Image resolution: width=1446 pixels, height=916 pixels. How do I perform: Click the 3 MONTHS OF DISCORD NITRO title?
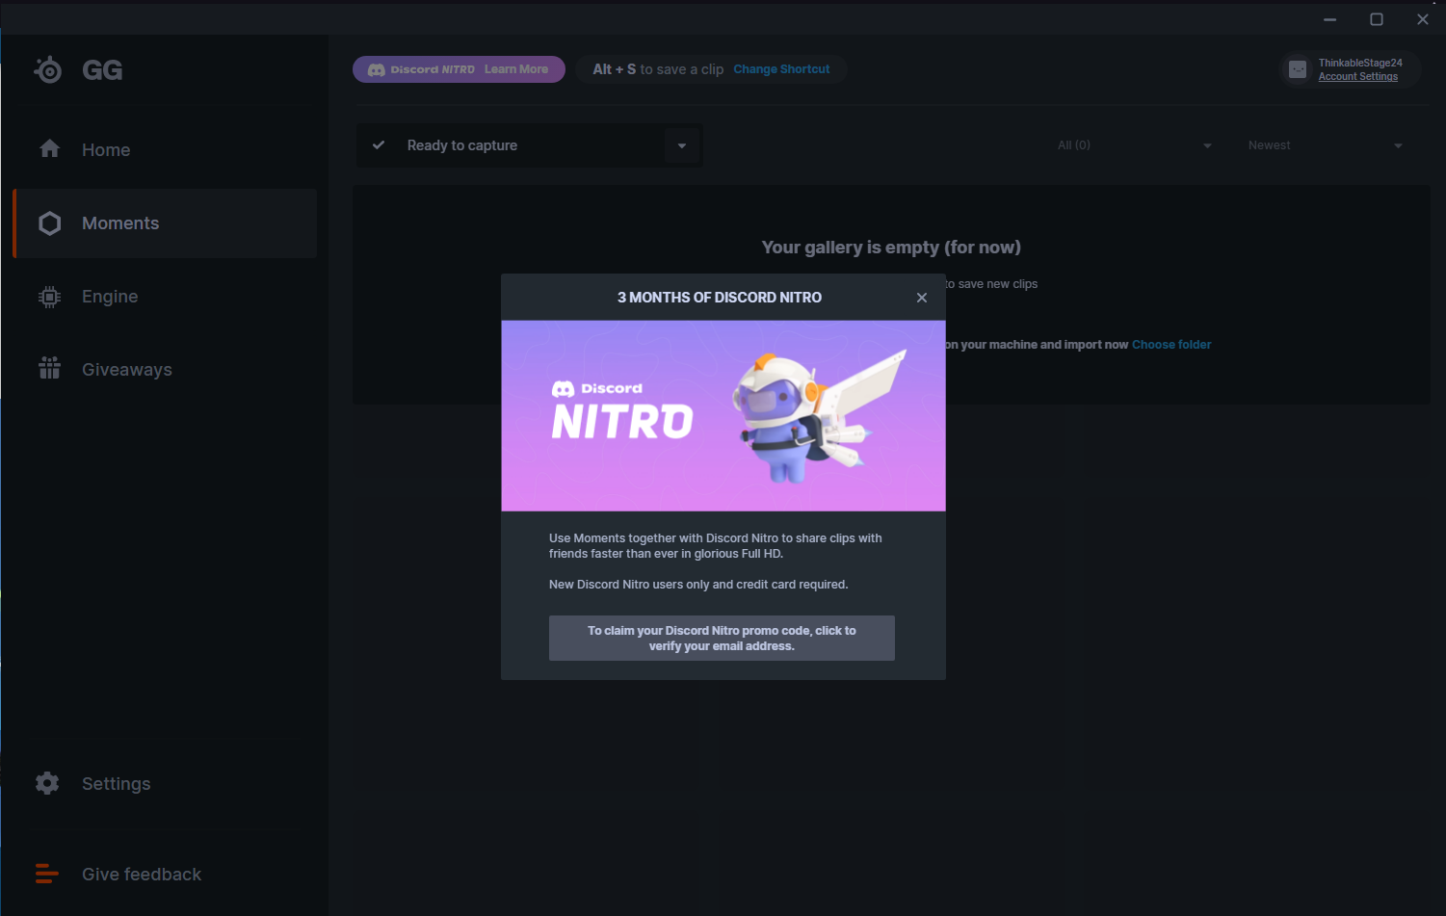(x=720, y=298)
